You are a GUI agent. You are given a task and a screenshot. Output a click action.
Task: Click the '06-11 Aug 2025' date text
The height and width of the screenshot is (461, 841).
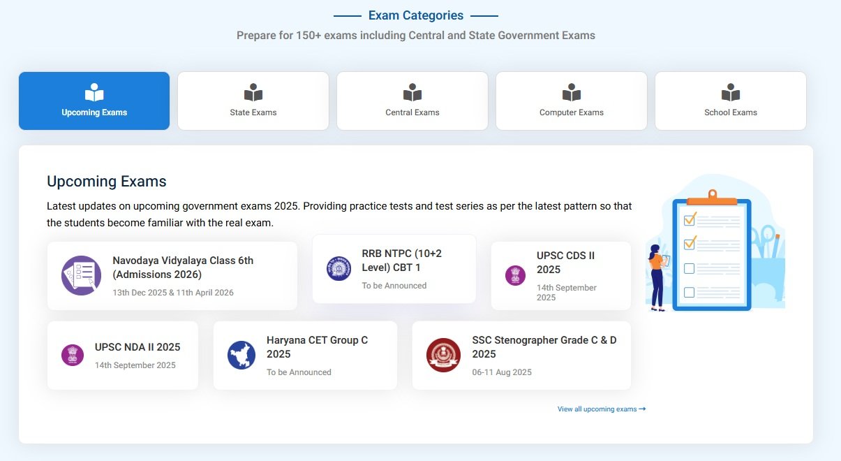(502, 372)
